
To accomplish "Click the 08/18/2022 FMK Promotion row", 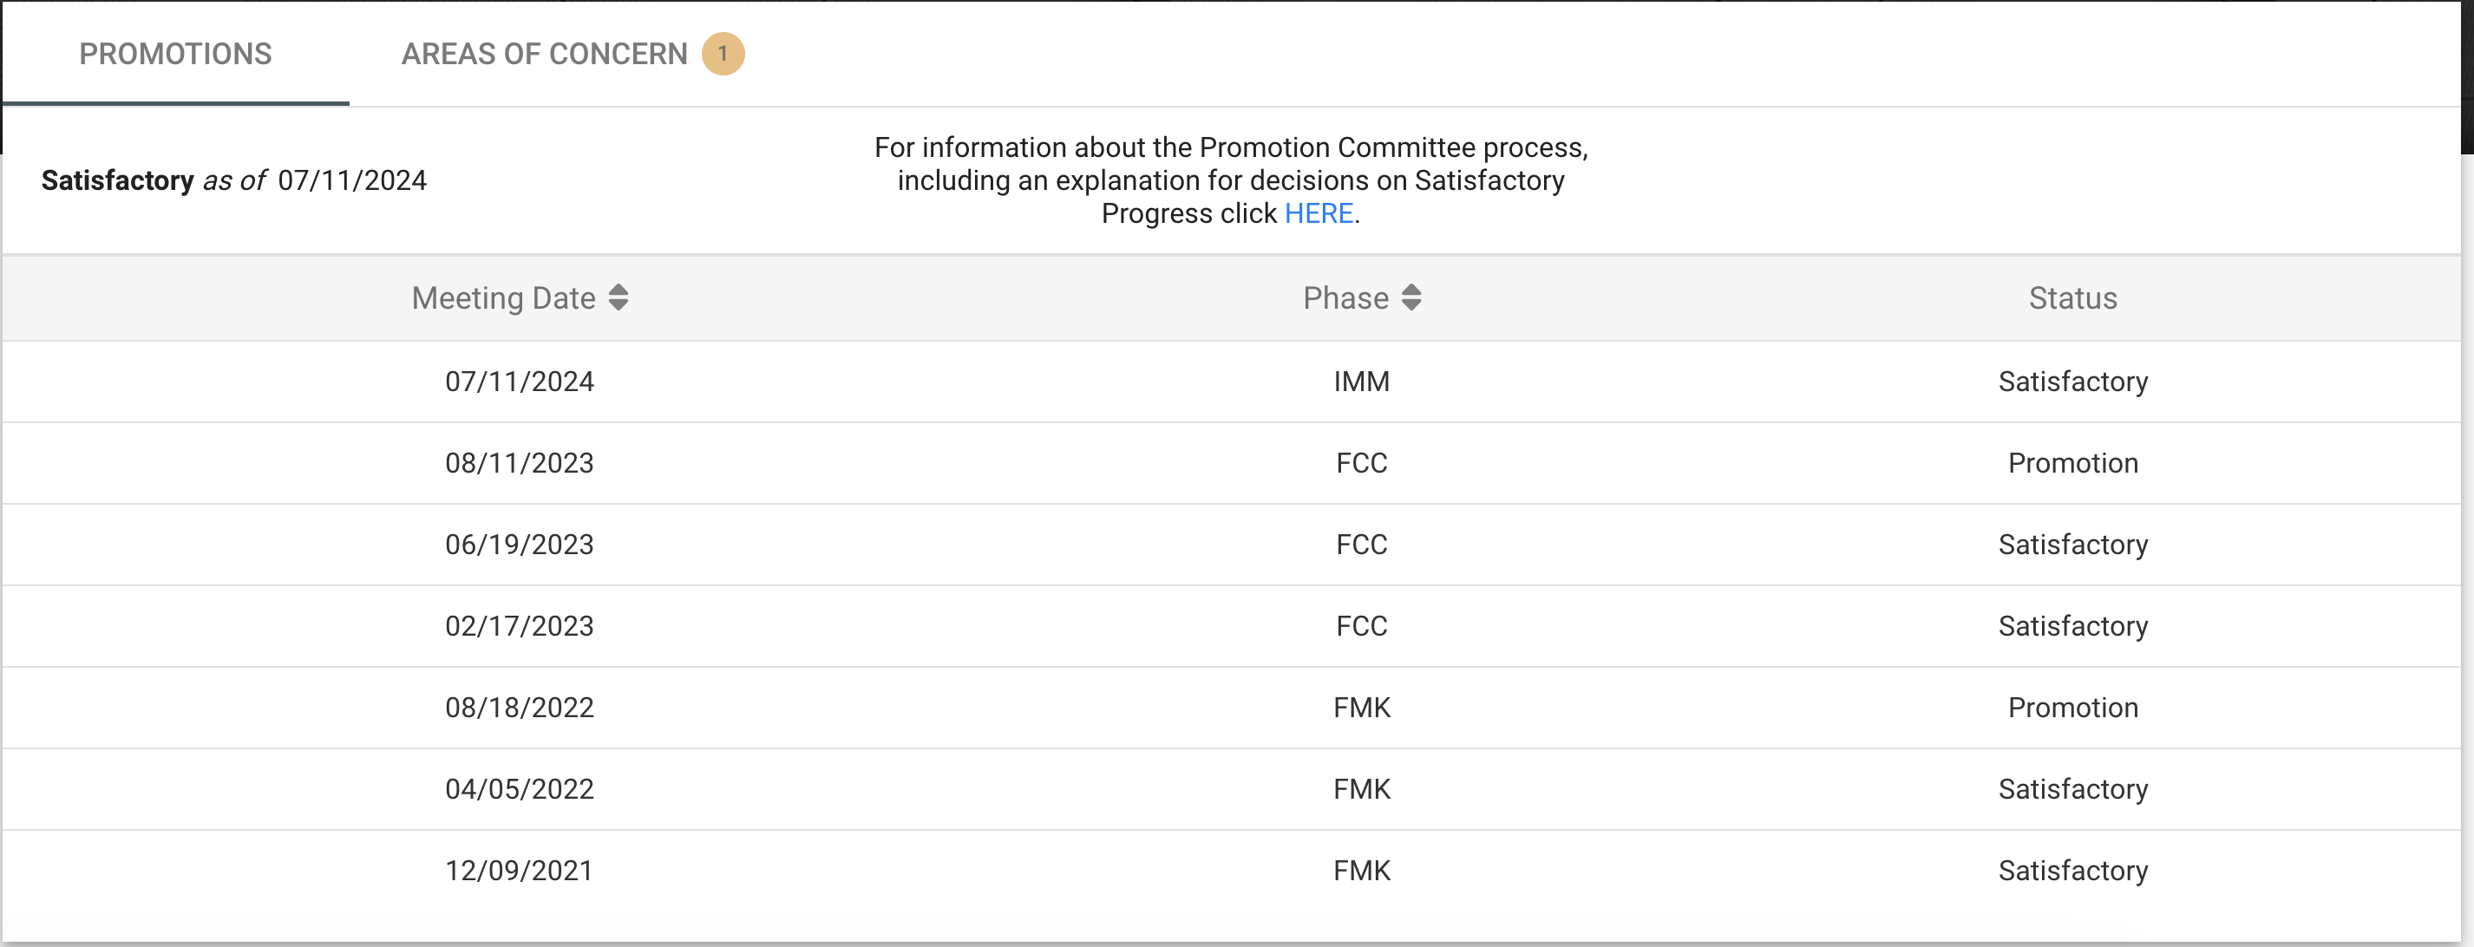I will 1231,708.
